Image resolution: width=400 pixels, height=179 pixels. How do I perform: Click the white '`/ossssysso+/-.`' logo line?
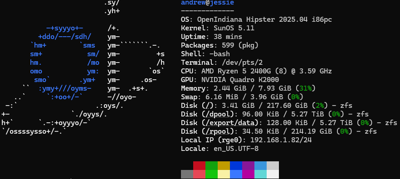(34, 131)
